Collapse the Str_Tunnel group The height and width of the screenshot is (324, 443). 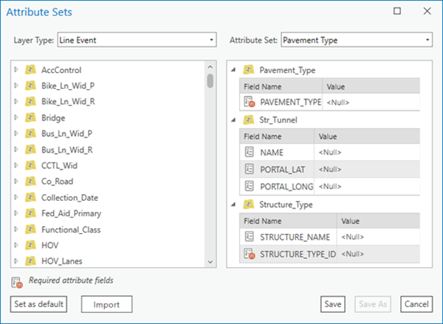[233, 120]
